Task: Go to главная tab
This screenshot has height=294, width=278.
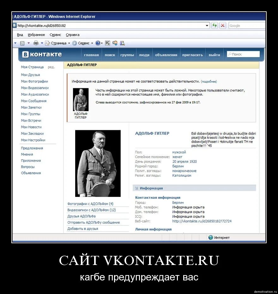Action: tap(91, 55)
